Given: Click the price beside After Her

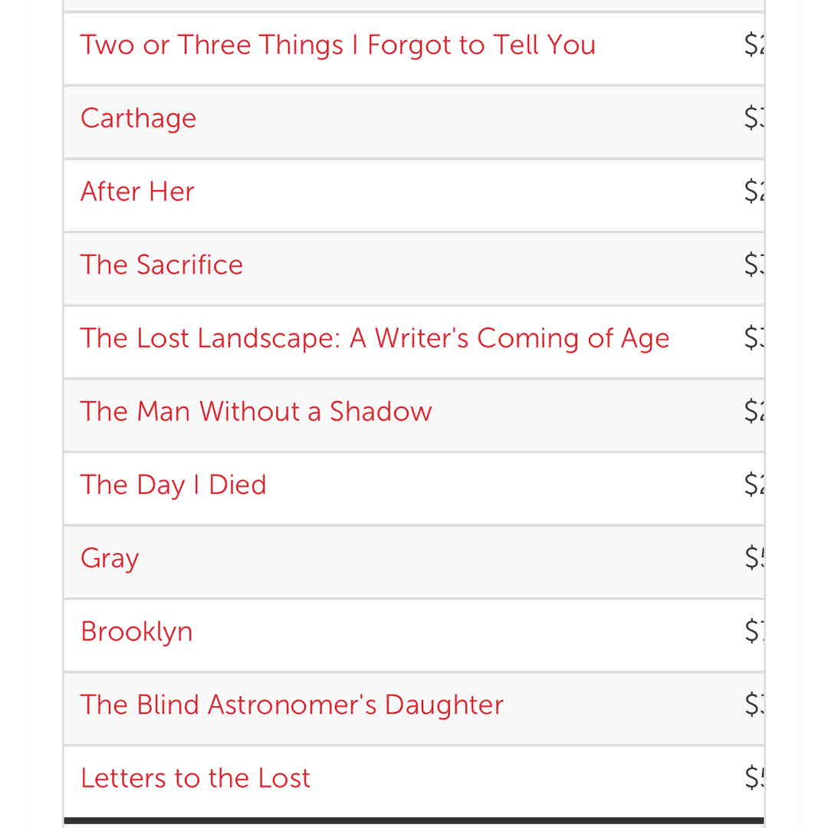Looking at the screenshot, I should (754, 192).
